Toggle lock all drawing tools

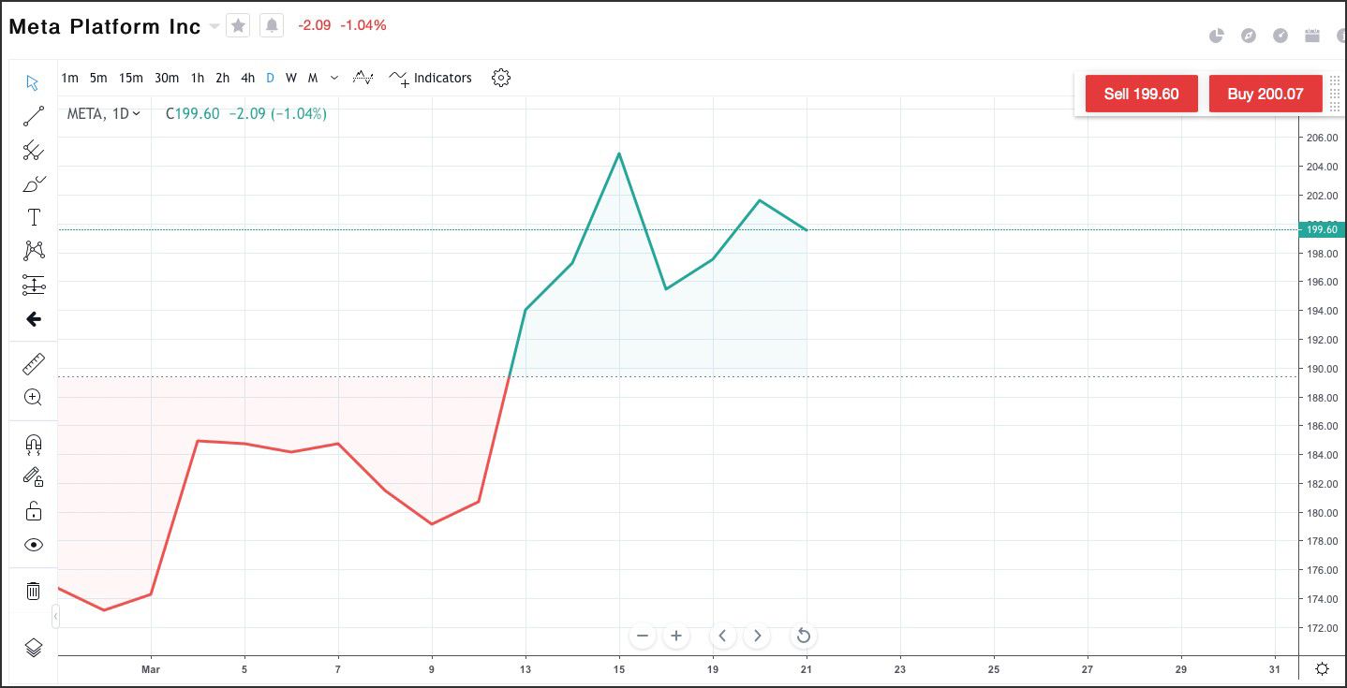(34, 511)
